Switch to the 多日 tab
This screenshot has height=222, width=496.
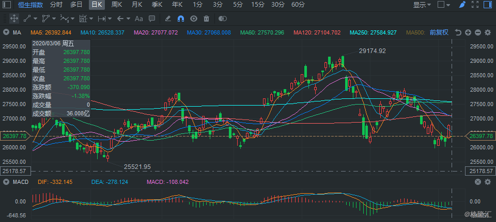[x=76, y=5]
